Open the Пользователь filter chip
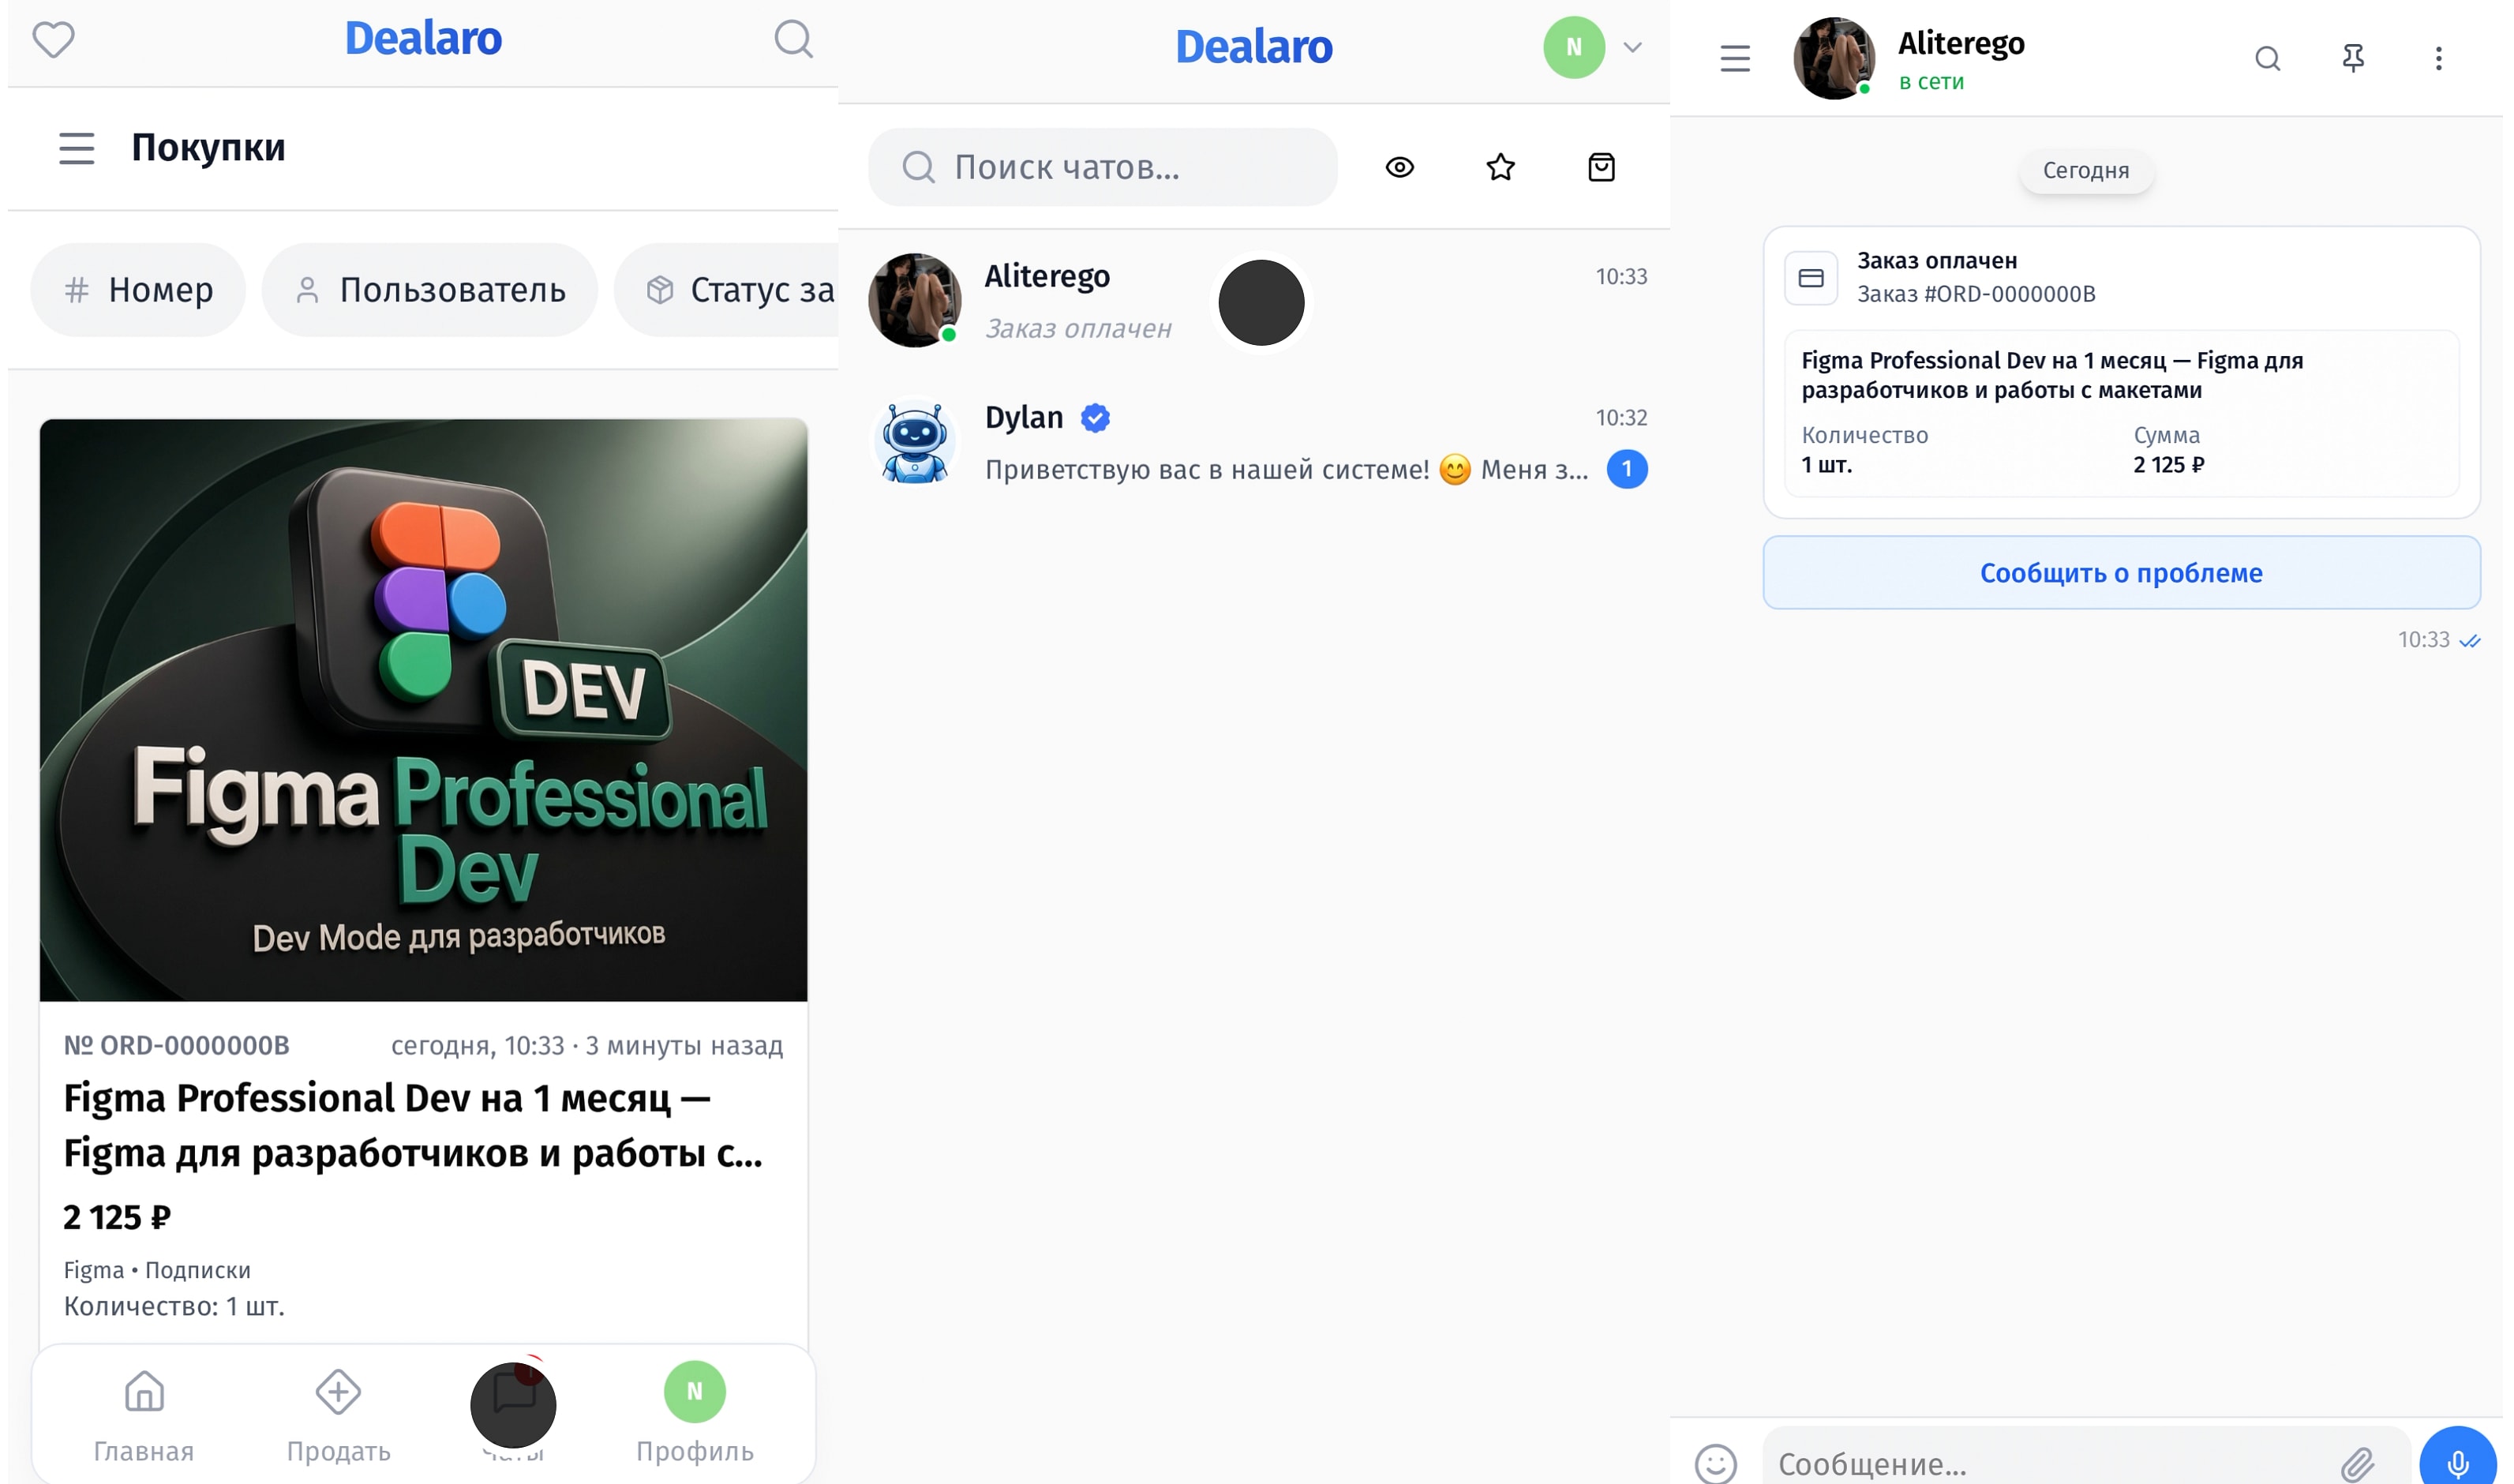 pyautogui.click(x=430, y=290)
